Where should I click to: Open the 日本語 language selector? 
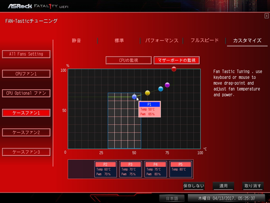click(172, 198)
